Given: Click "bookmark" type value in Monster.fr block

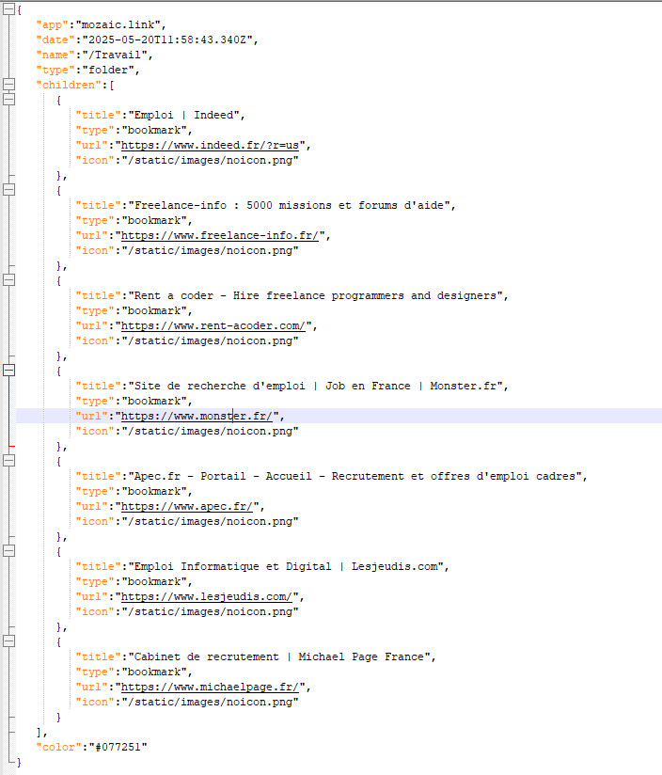Looking at the screenshot, I should pos(154,402).
